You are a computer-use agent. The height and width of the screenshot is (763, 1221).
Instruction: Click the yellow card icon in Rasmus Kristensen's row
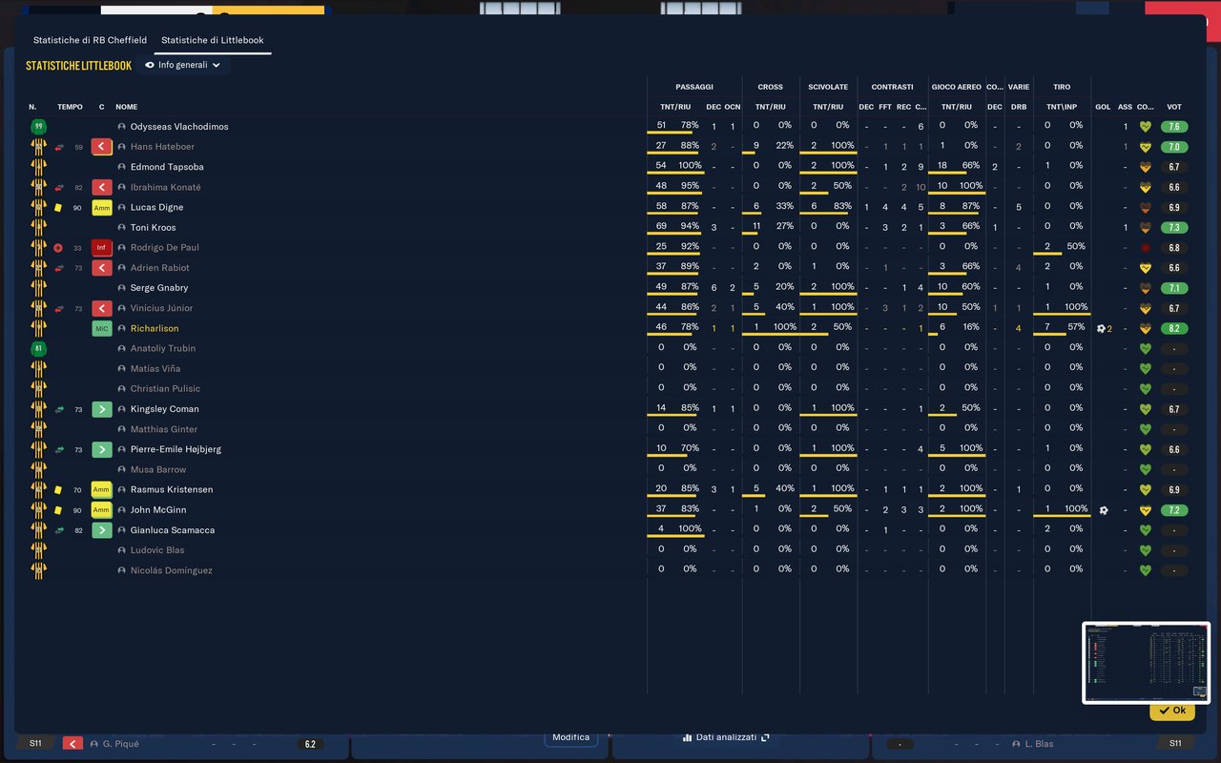pos(58,490)
